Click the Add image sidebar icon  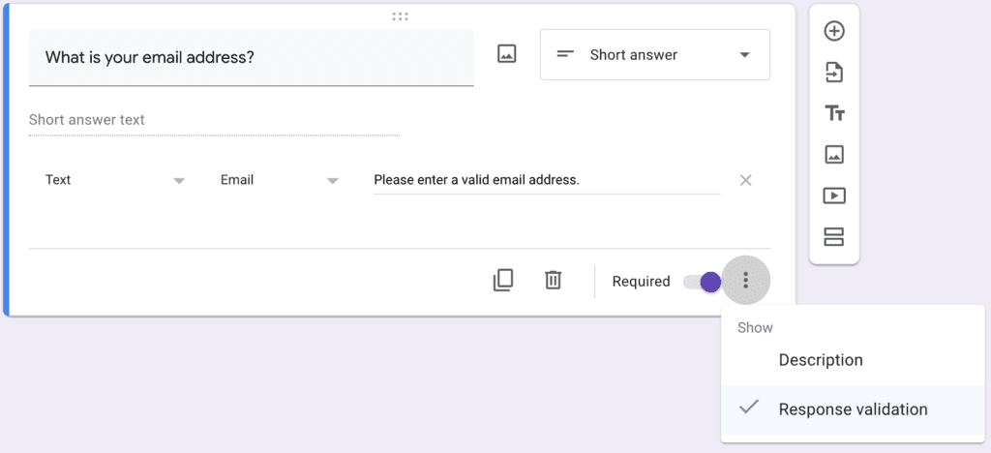coord(833,154)
